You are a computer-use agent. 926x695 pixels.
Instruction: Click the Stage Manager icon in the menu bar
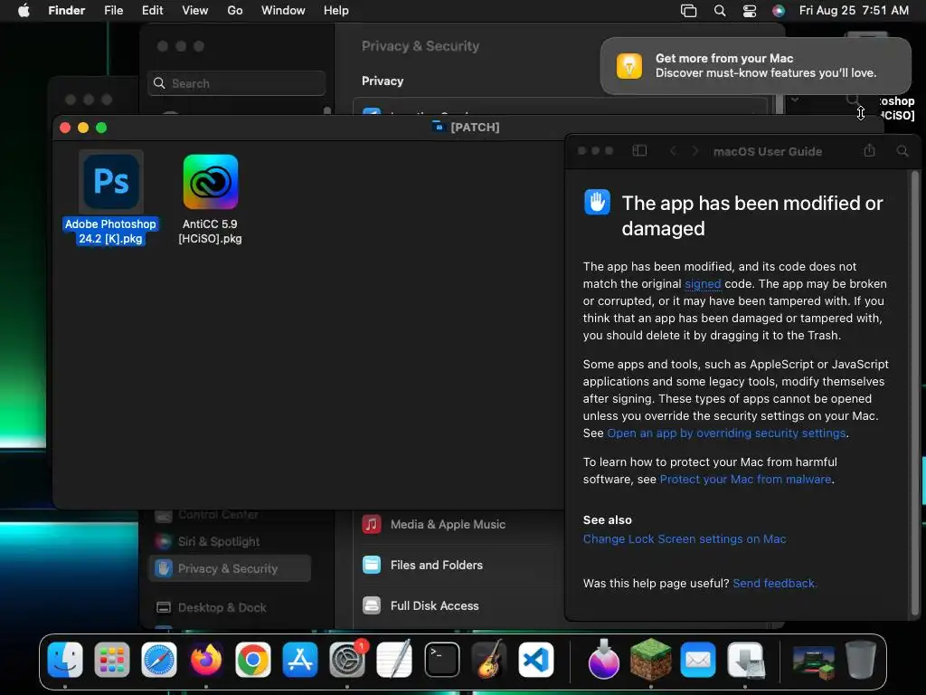click(688, 11)
